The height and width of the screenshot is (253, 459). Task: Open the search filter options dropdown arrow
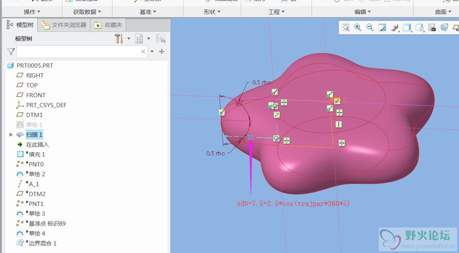pyautogui.click(x=152, y=52)
